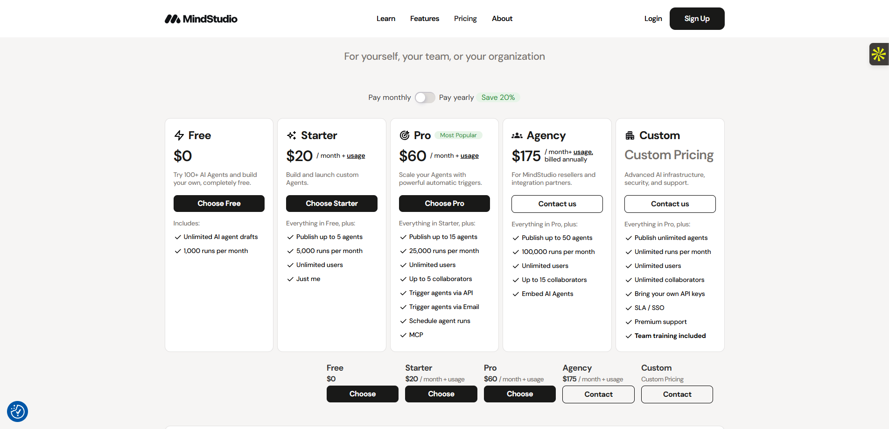Click '1,000 runs per month' feature
889x429 pixels.
pyautogui.click(x=216, y=251)
